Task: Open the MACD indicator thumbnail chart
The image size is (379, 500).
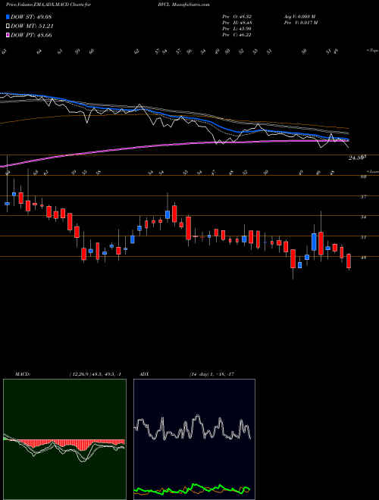Action: [x=64, y=439]
